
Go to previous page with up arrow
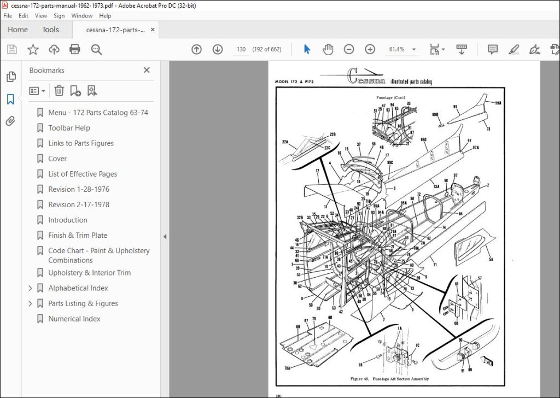(196, 49)
